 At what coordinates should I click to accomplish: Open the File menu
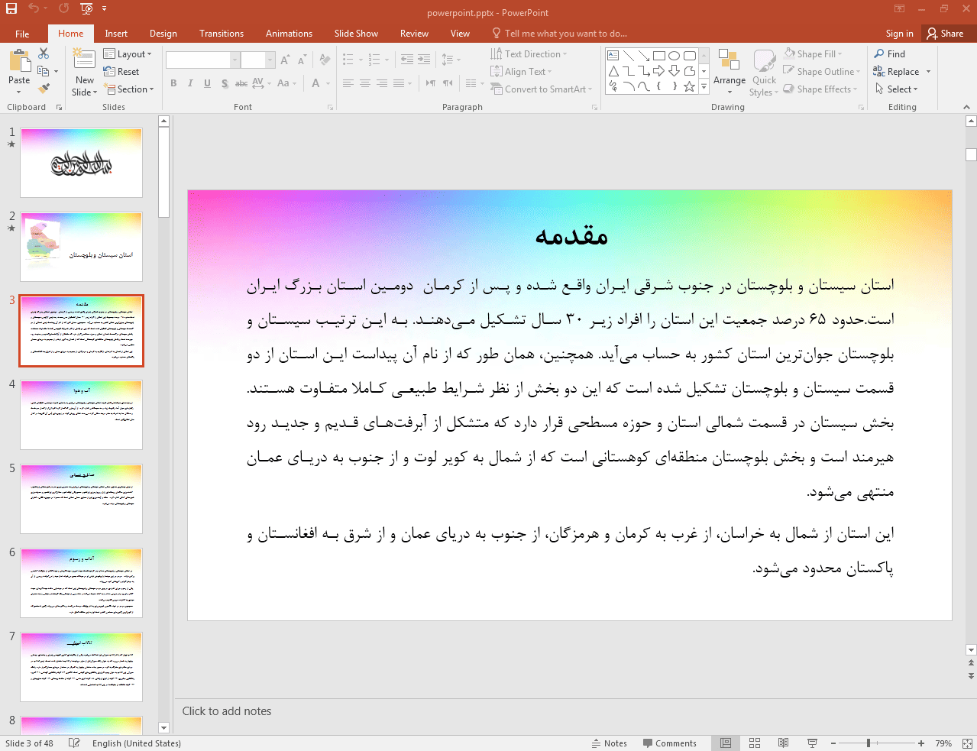tap(22, 34)
